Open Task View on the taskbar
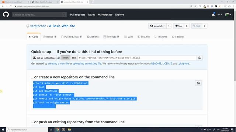The height and width of the screenshot is (132, 236). [x=51, y=129]
